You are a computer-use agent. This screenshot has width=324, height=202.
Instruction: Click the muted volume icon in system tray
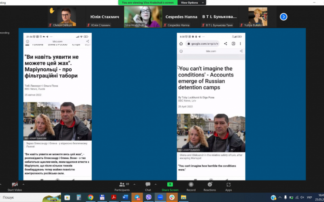click(x=302, y=198)
